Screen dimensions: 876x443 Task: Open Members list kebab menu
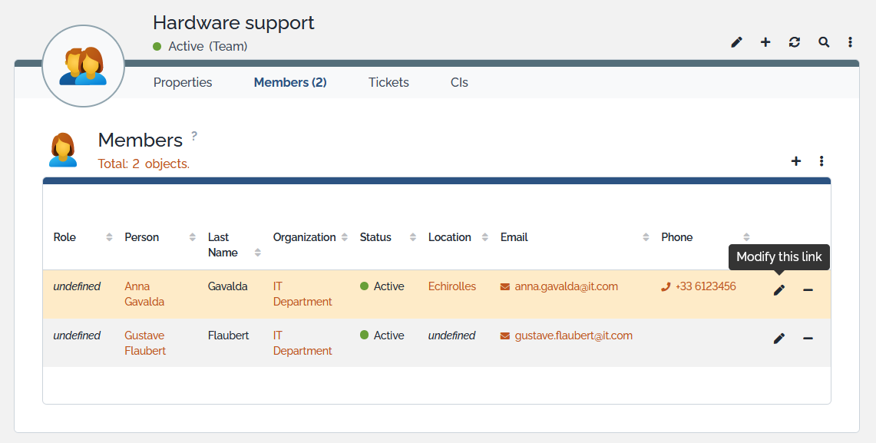tap(821, 161)
